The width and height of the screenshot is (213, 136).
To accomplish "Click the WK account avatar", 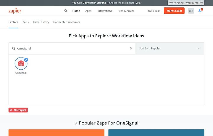I will pyautogui.click(x=191, y=11).
